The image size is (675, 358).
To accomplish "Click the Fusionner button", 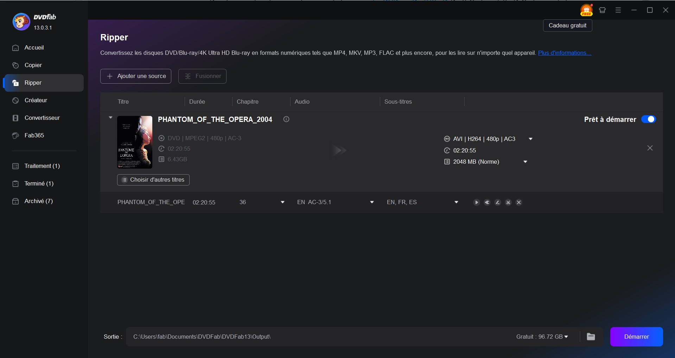I will (202, 76).
